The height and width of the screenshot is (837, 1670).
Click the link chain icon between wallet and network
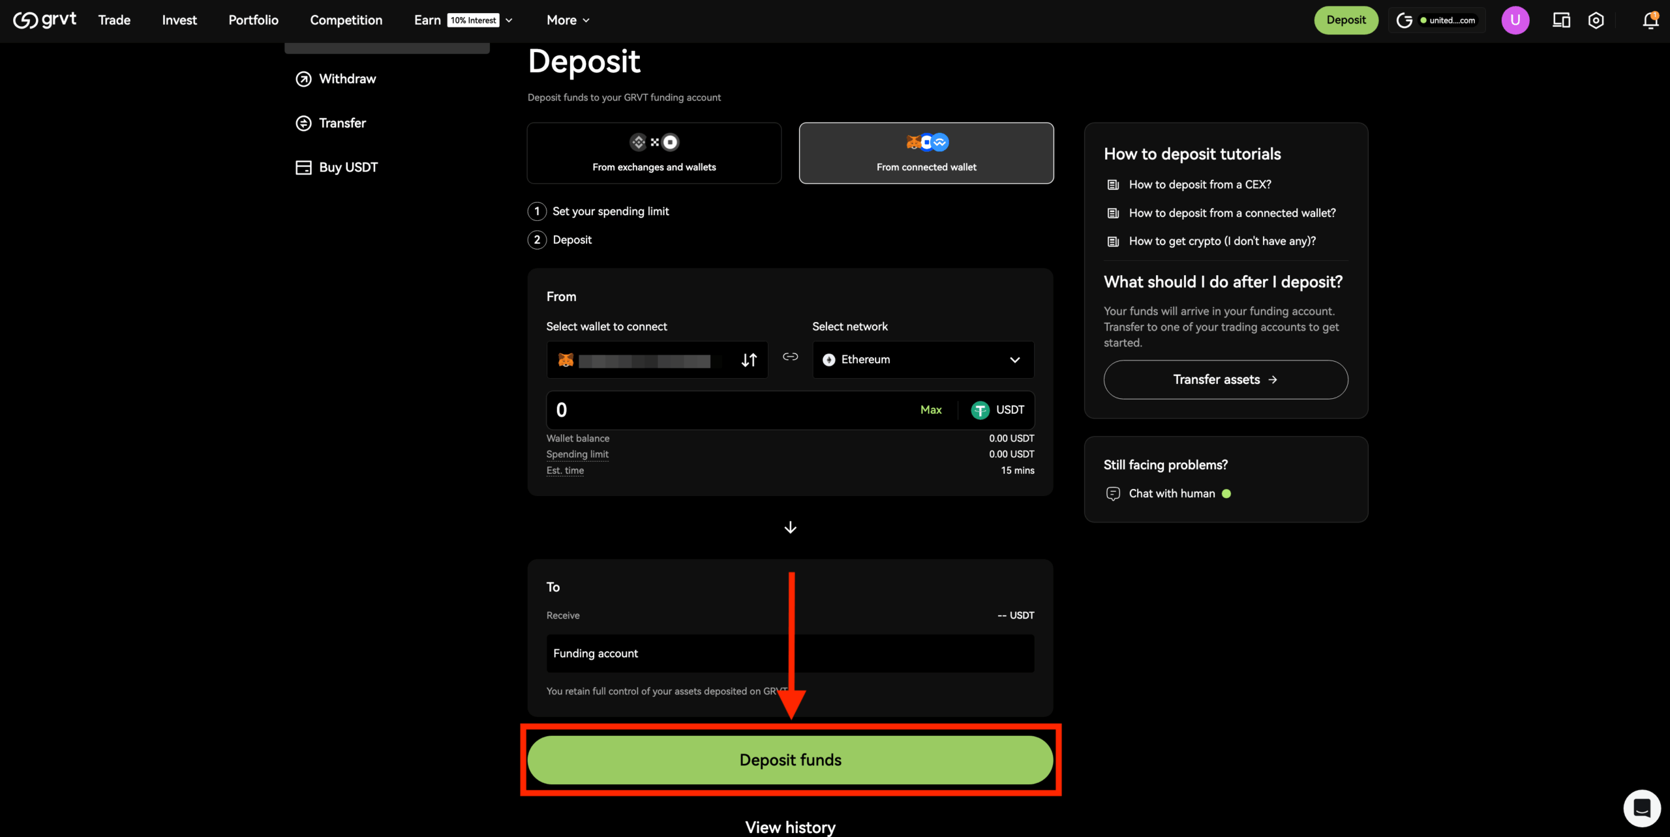790,357
